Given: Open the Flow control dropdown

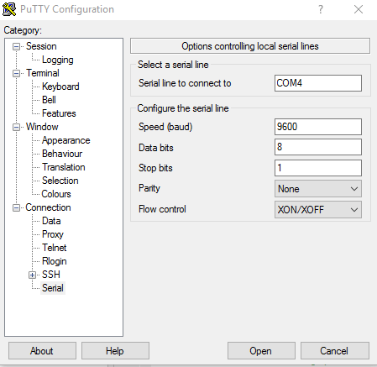Looking at the screenshot, I should click(318, 209).
